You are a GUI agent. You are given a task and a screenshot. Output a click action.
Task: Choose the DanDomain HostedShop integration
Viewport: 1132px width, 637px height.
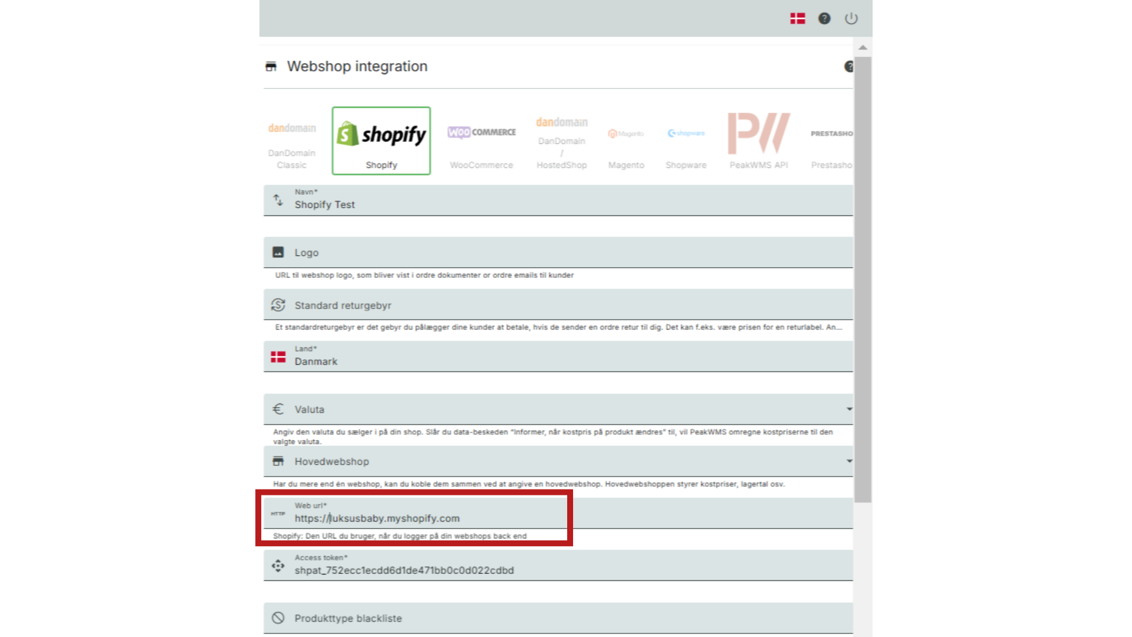[562, 142]
